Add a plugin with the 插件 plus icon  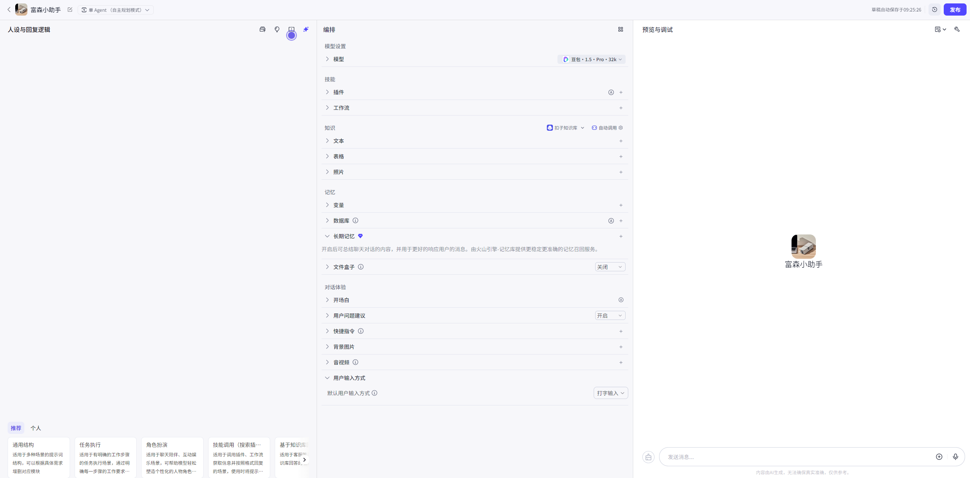(x=621, y=92)
